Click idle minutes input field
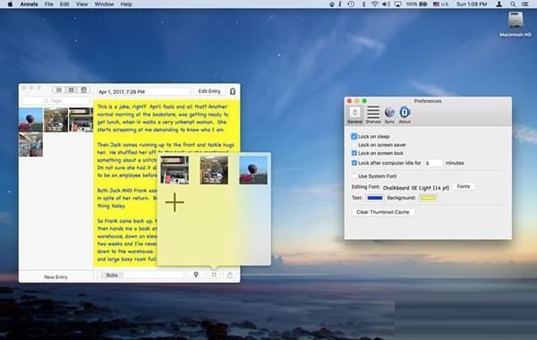The image size is (537, 340). (x=433, y=163)
